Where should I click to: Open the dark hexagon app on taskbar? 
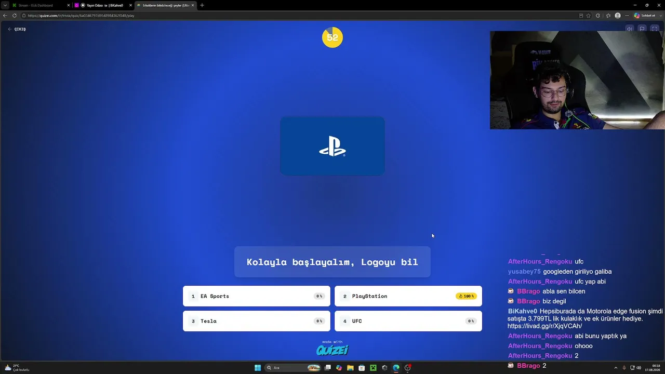click(384, 368)
